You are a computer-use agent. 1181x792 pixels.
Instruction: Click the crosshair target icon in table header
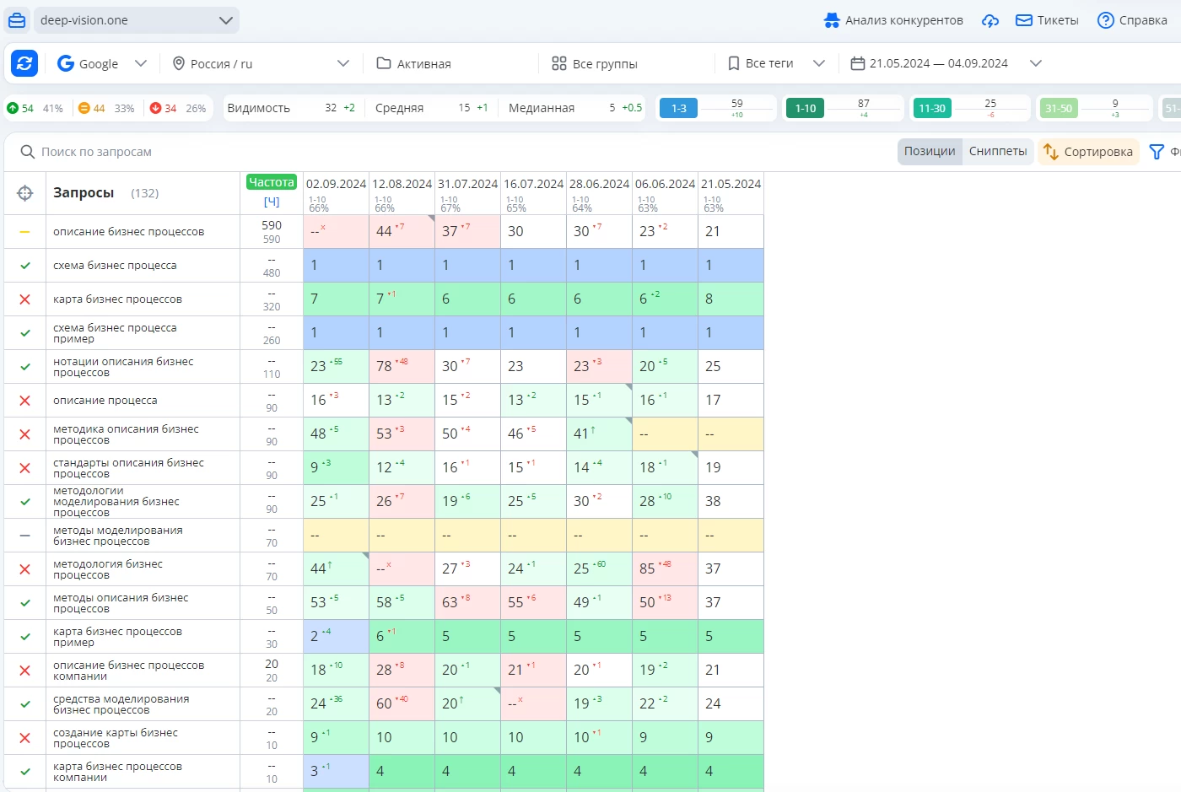pos(25,193)
